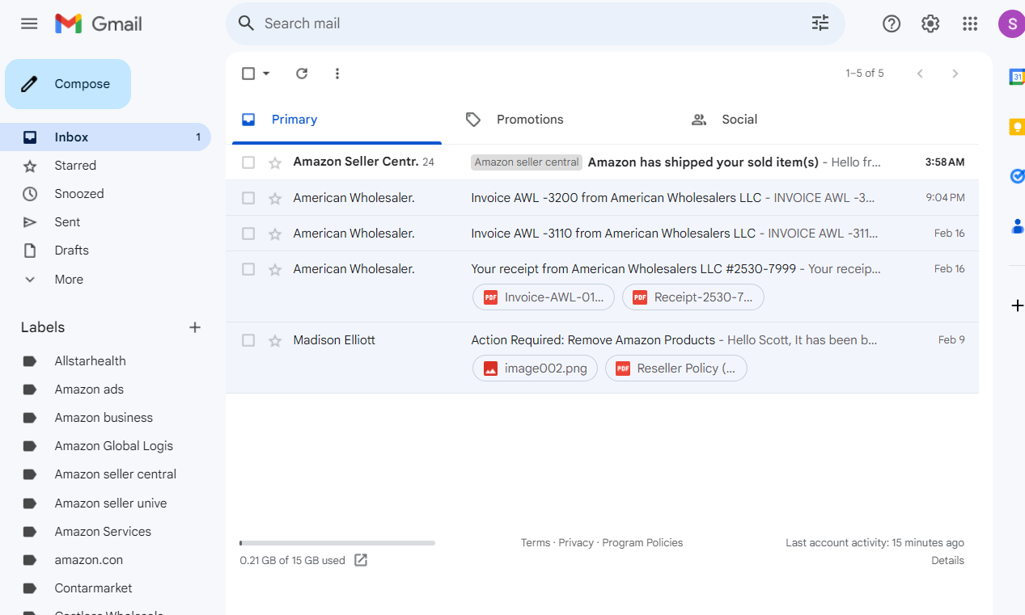The width and height of the screenshot is (1025, 615).
Task: Switch to the Primary tab
Action: pos(337,120)
